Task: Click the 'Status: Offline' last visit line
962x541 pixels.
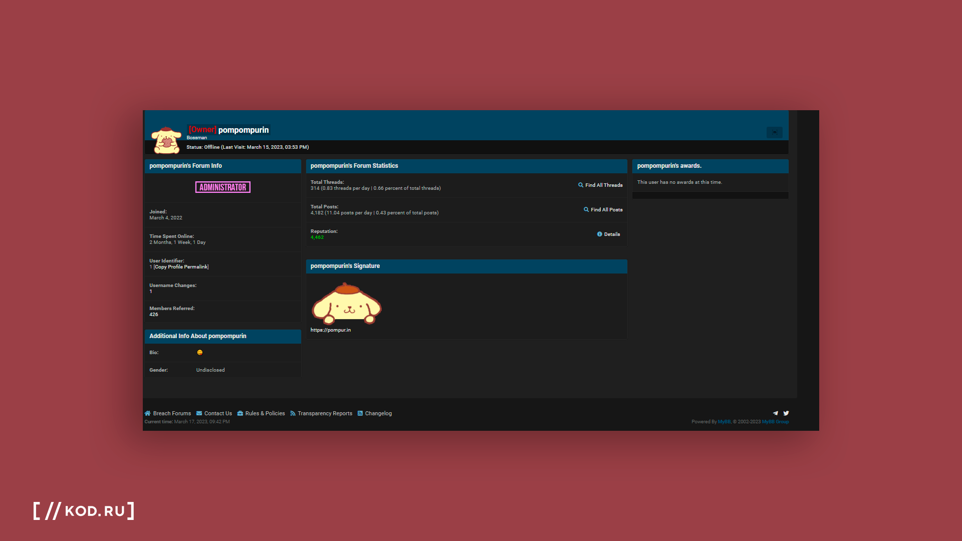Action: coord(248,147)
